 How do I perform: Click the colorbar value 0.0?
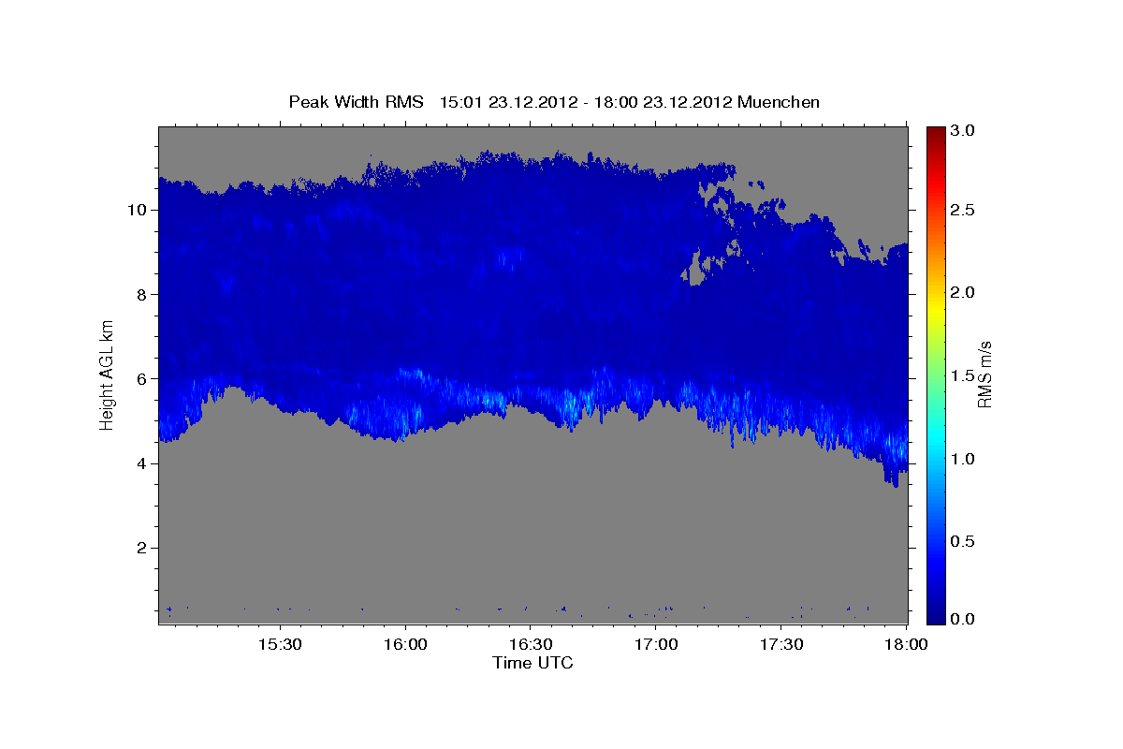[x=963, y=619]
